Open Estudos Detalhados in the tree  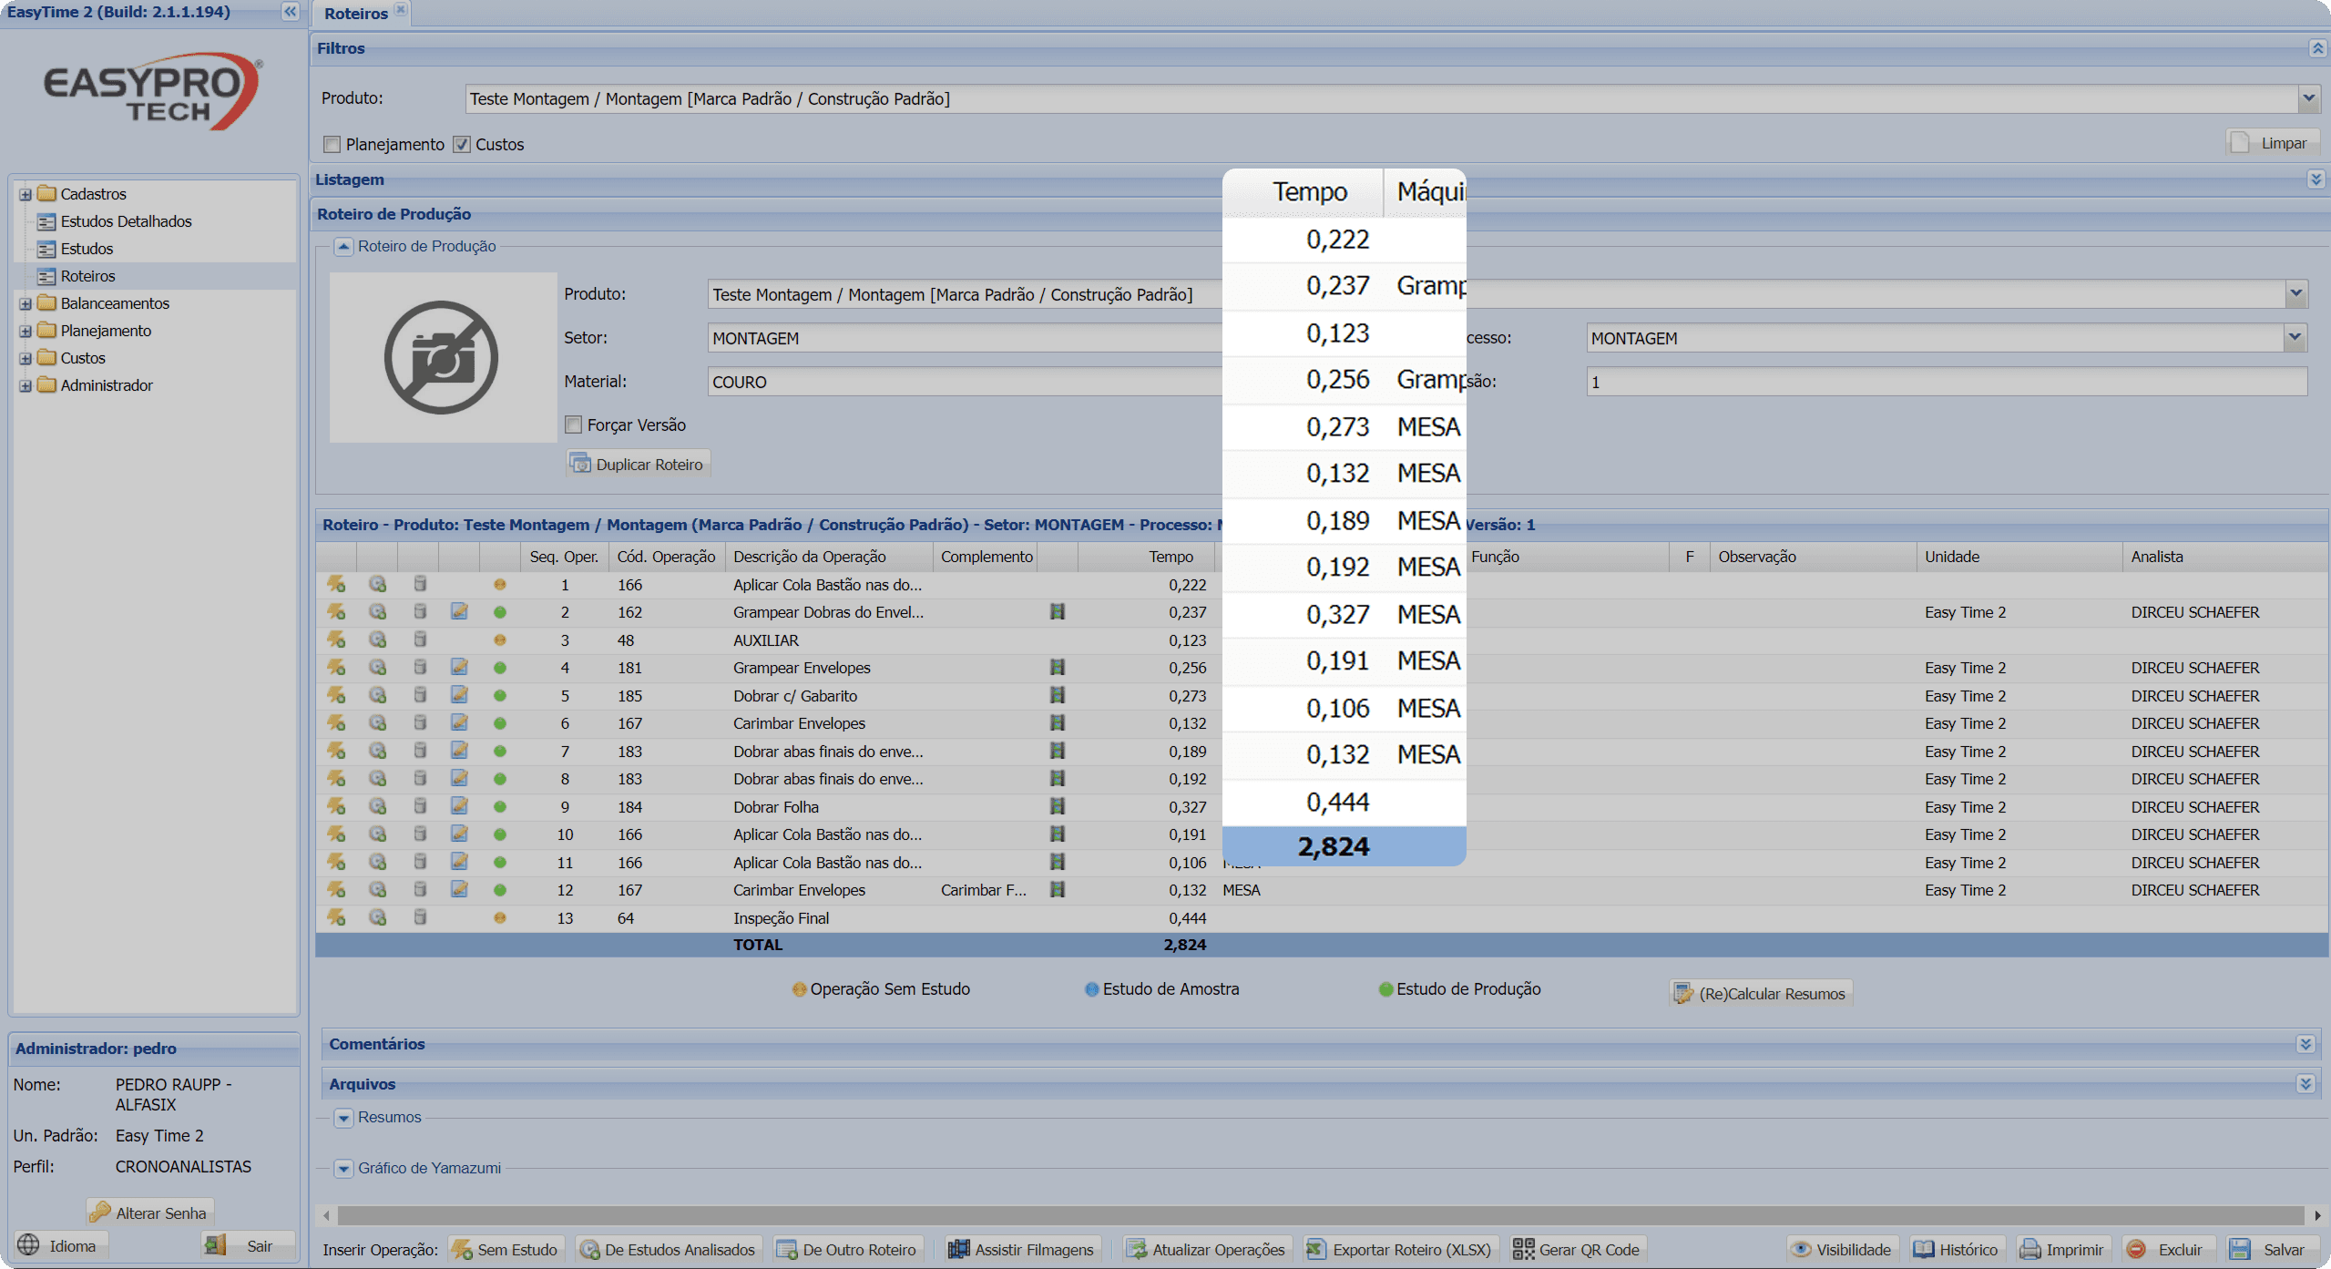(126, 221)
